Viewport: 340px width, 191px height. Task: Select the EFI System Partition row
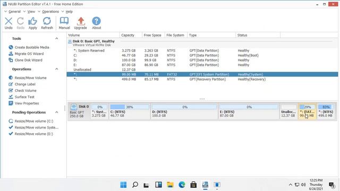(x=202, y=74)
